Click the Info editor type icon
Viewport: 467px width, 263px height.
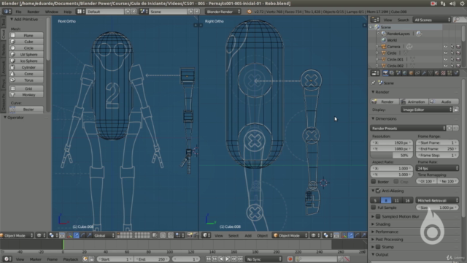click(x=7, y=12)
